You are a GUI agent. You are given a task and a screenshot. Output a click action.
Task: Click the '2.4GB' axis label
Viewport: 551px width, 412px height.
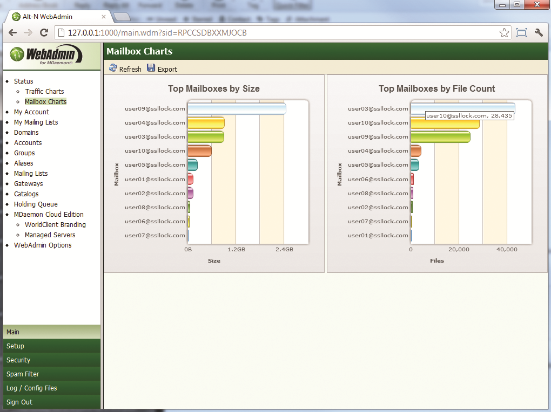(x=284, y=249)
